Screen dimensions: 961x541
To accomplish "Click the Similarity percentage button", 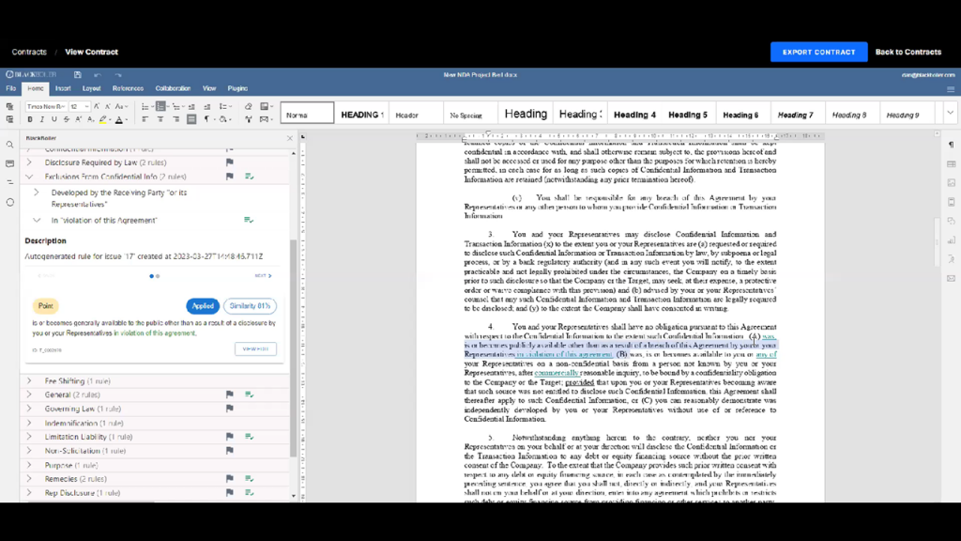I will tap(250, 305).
